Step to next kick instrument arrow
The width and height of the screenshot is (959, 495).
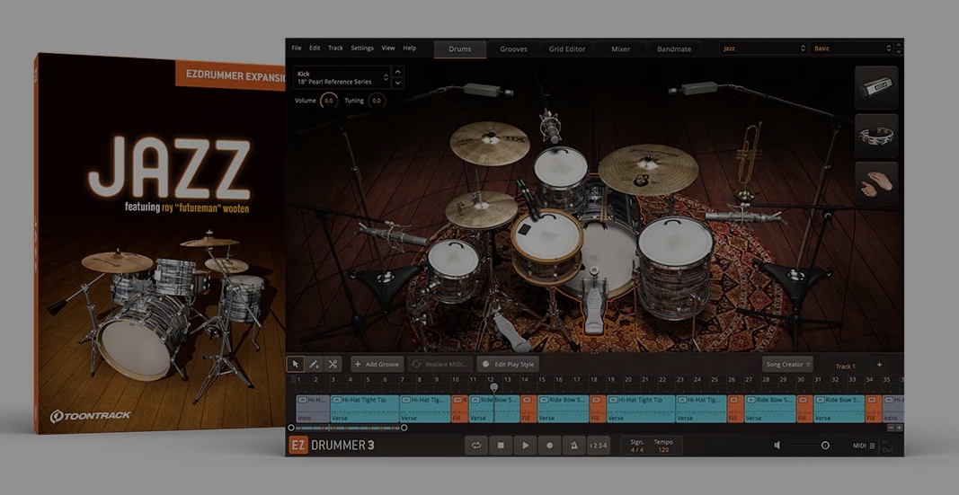coord(398,84)
